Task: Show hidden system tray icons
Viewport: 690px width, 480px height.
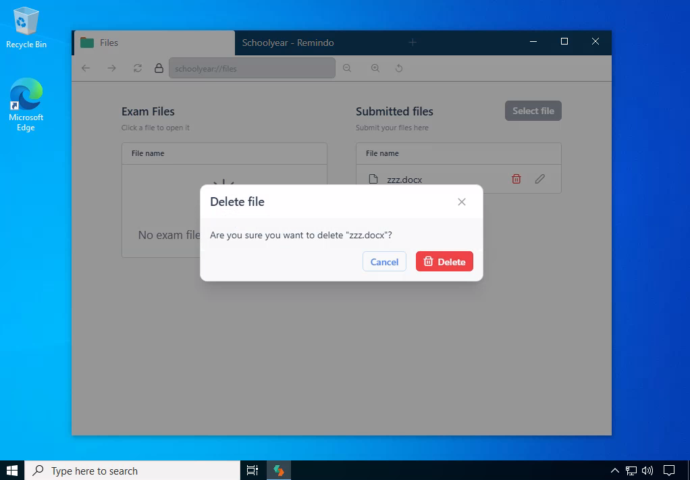Action: (x=614, y=471)
